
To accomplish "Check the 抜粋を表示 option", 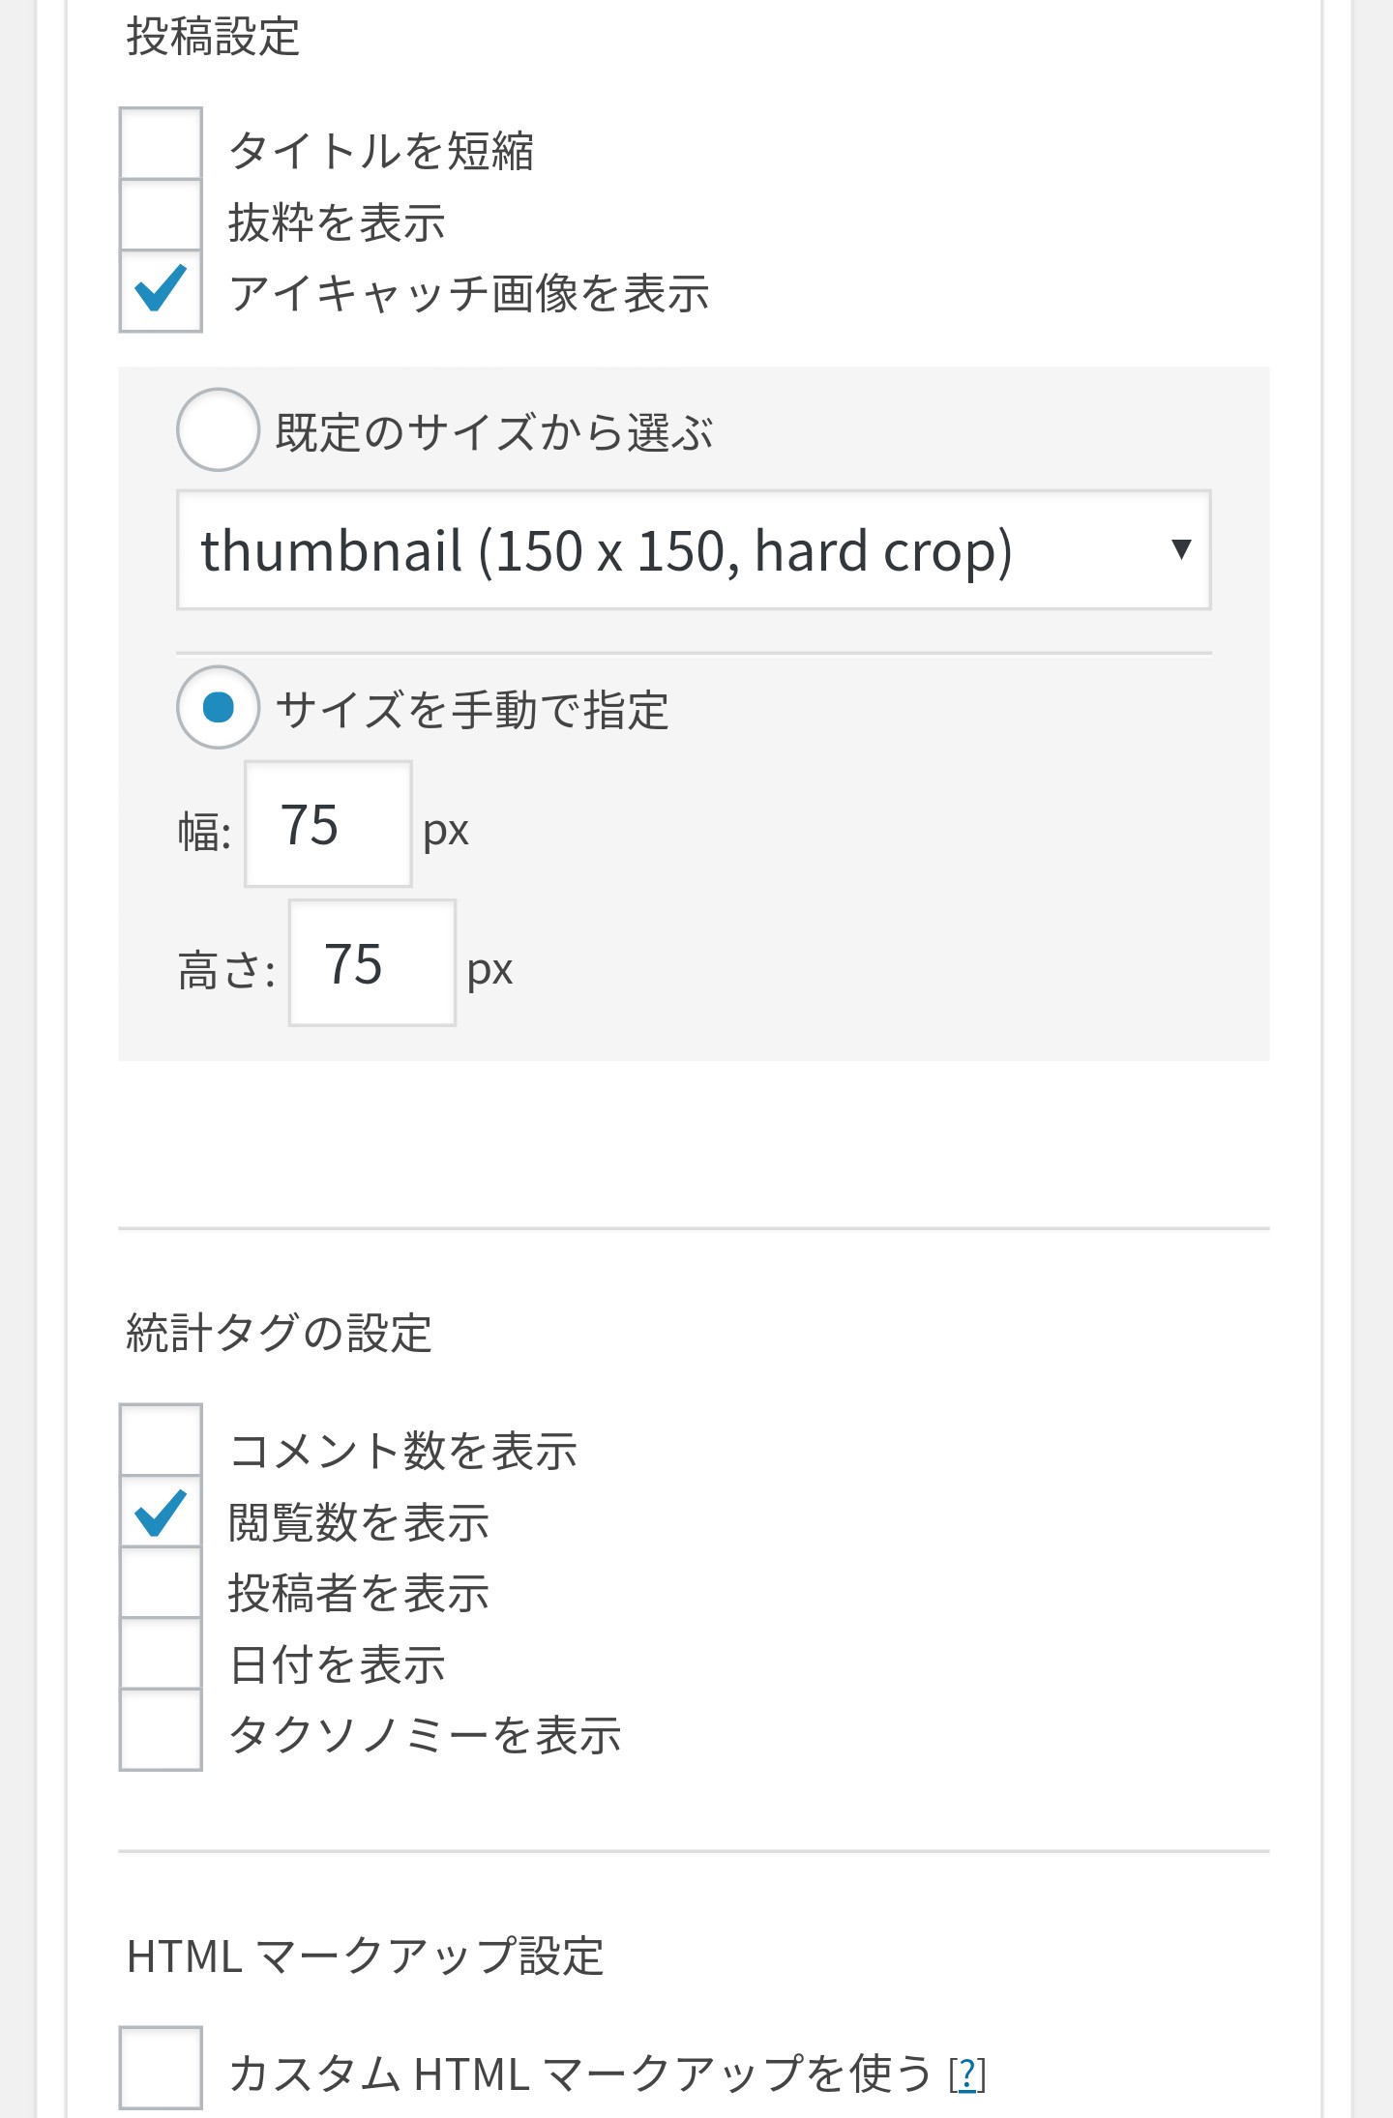I will pyautogui.click(x=161, y=217).
